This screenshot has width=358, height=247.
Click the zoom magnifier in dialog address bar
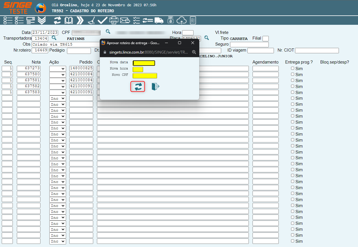coord(194,52)
